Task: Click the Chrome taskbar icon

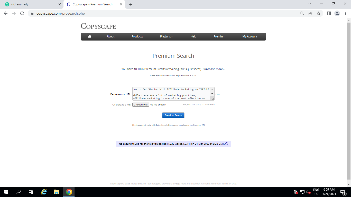Action: pyautogui.click(x=69, y=192)
